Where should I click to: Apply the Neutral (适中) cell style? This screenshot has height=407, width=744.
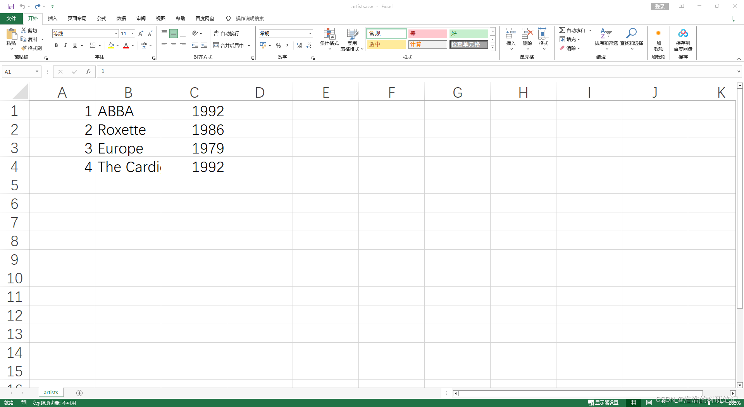click(x=386, y=45)
